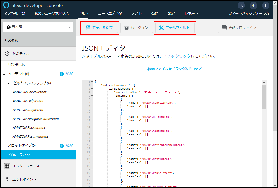Click the editor scrollbar up arrow
278x188 pixels.
pos(264,82)
